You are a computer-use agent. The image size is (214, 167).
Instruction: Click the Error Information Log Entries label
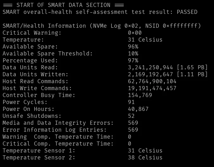[x=54, y=130]
